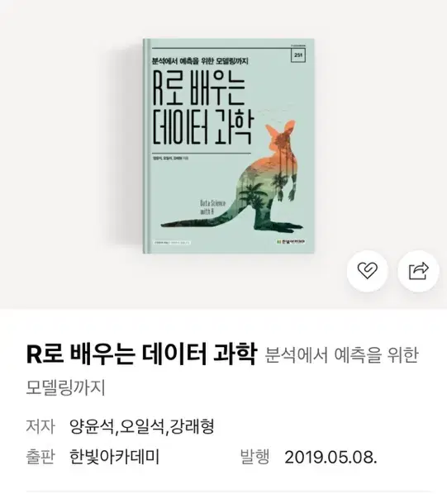The image size is (447, 494).
Task: Select the bold title R로 배우는 데이터 과학
Action: [x=141, y=354]
